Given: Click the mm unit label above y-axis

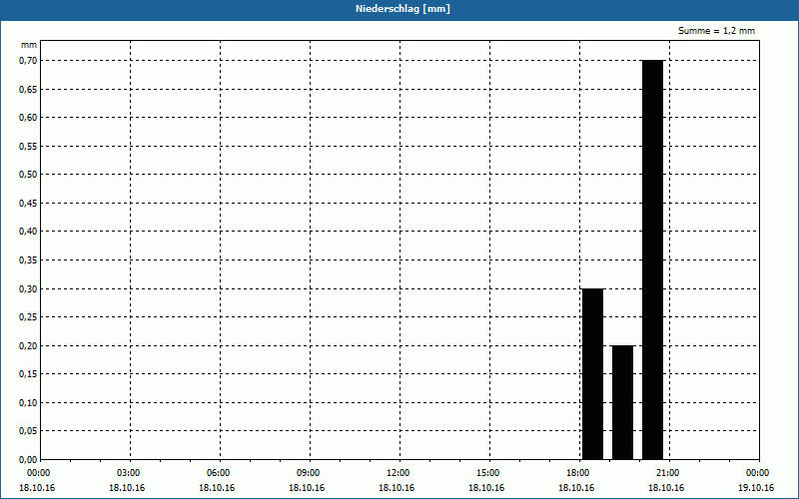Looking at the screenshot, I should (29, 45).
